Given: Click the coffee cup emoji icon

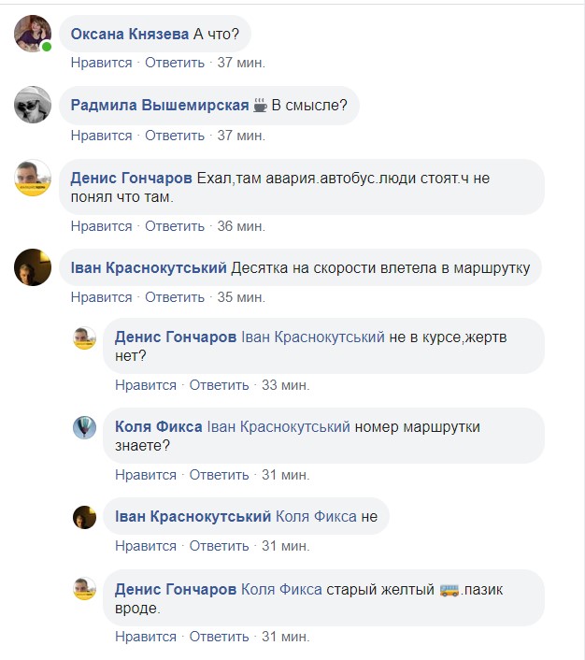Looking at the screenshot, I should pyautogui.click(x=260, y=105).
